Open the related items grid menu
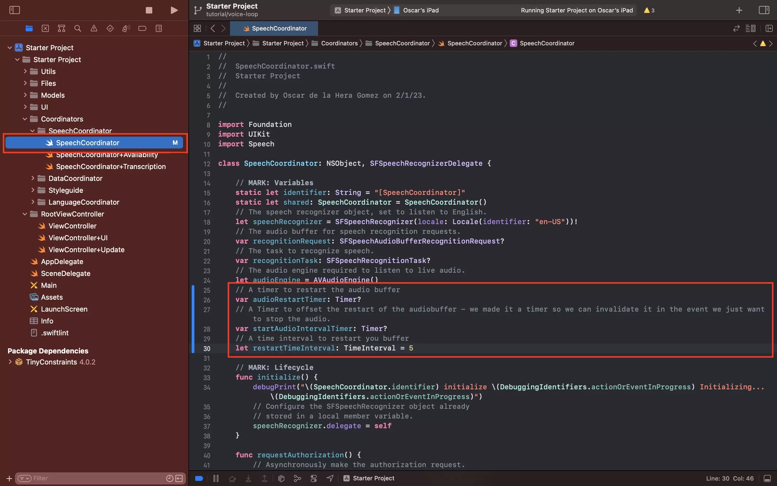Screen dimensions: 777x486 [197, 28]
